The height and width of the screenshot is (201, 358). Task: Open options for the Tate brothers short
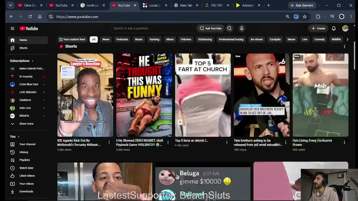click(x=286, y=142)
